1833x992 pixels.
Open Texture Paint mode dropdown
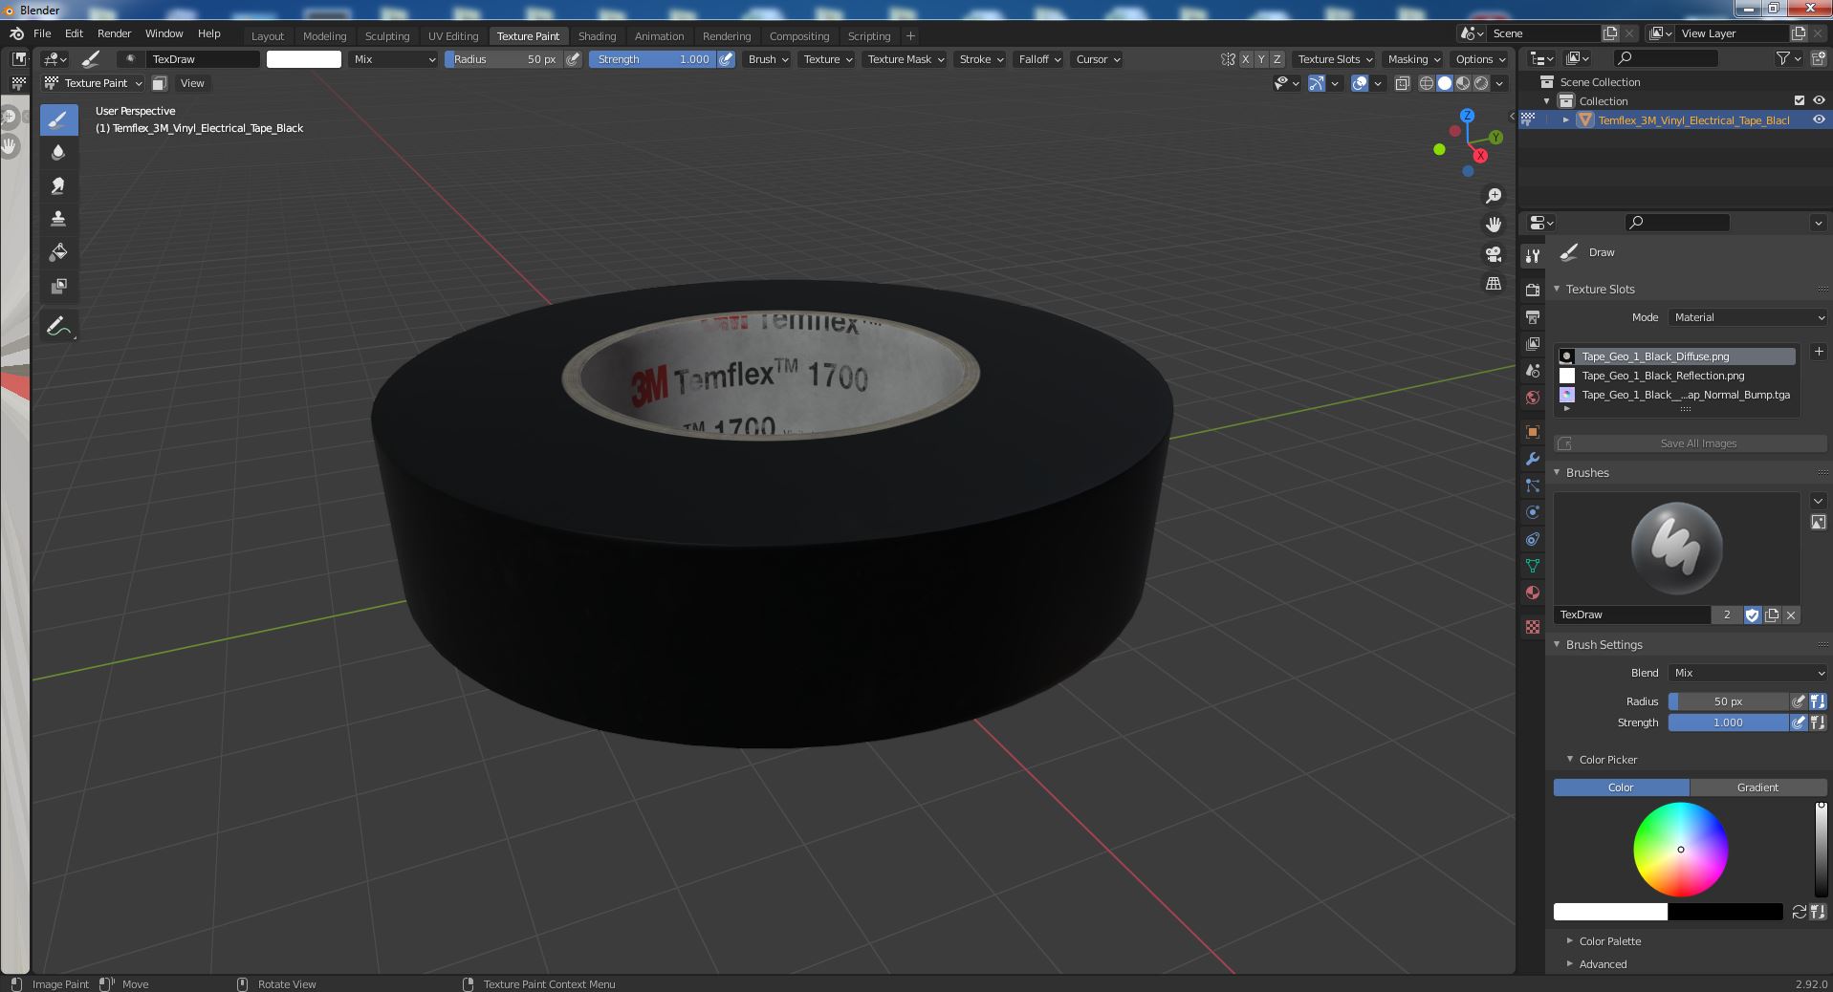(x=94, y=83)
